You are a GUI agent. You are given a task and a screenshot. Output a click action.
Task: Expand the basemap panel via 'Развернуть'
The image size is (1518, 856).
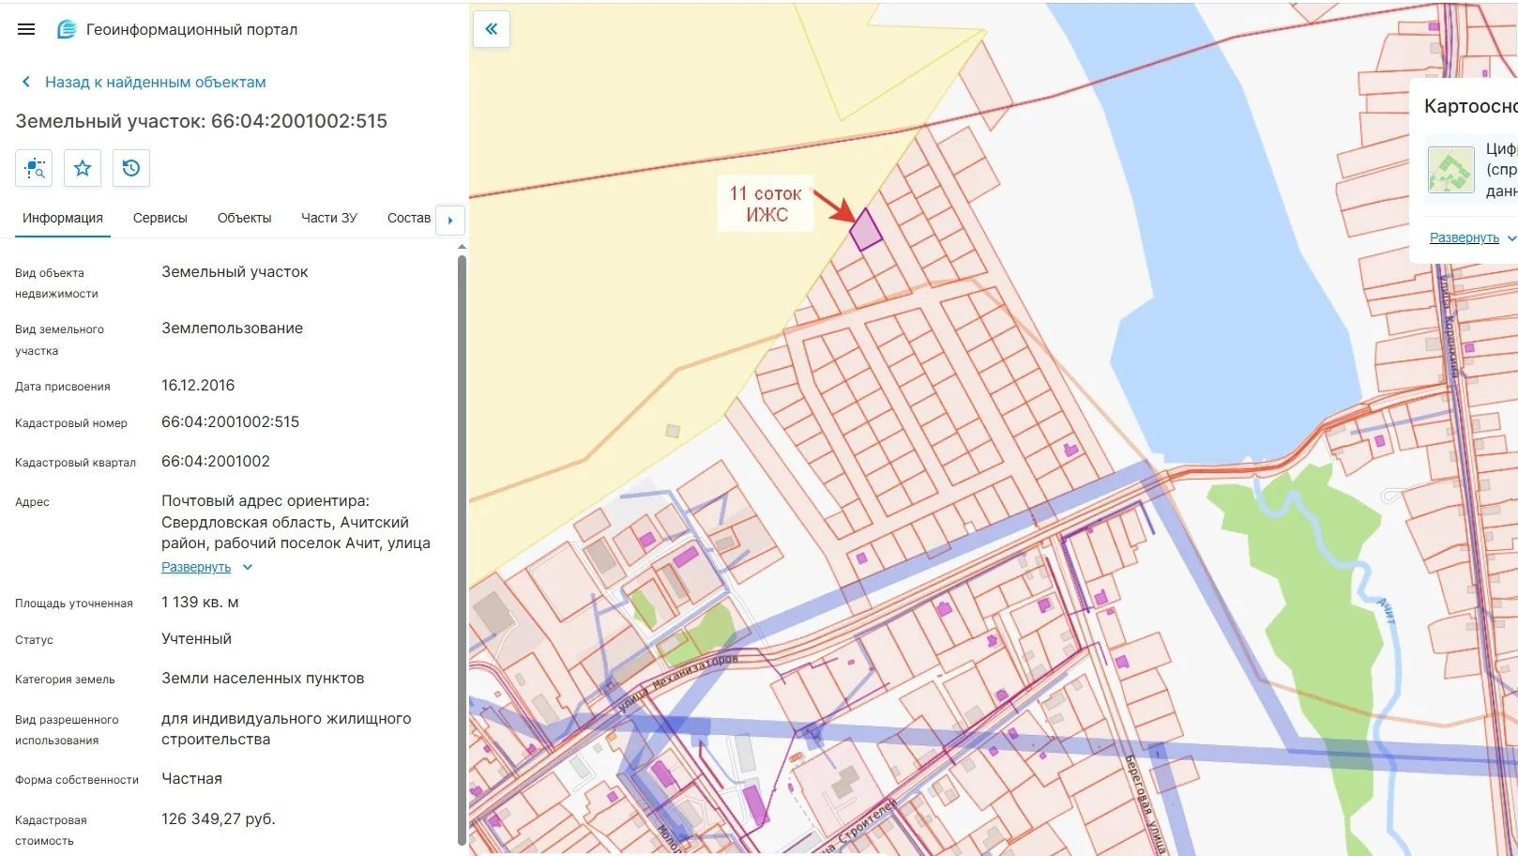tap(1464, 237)
